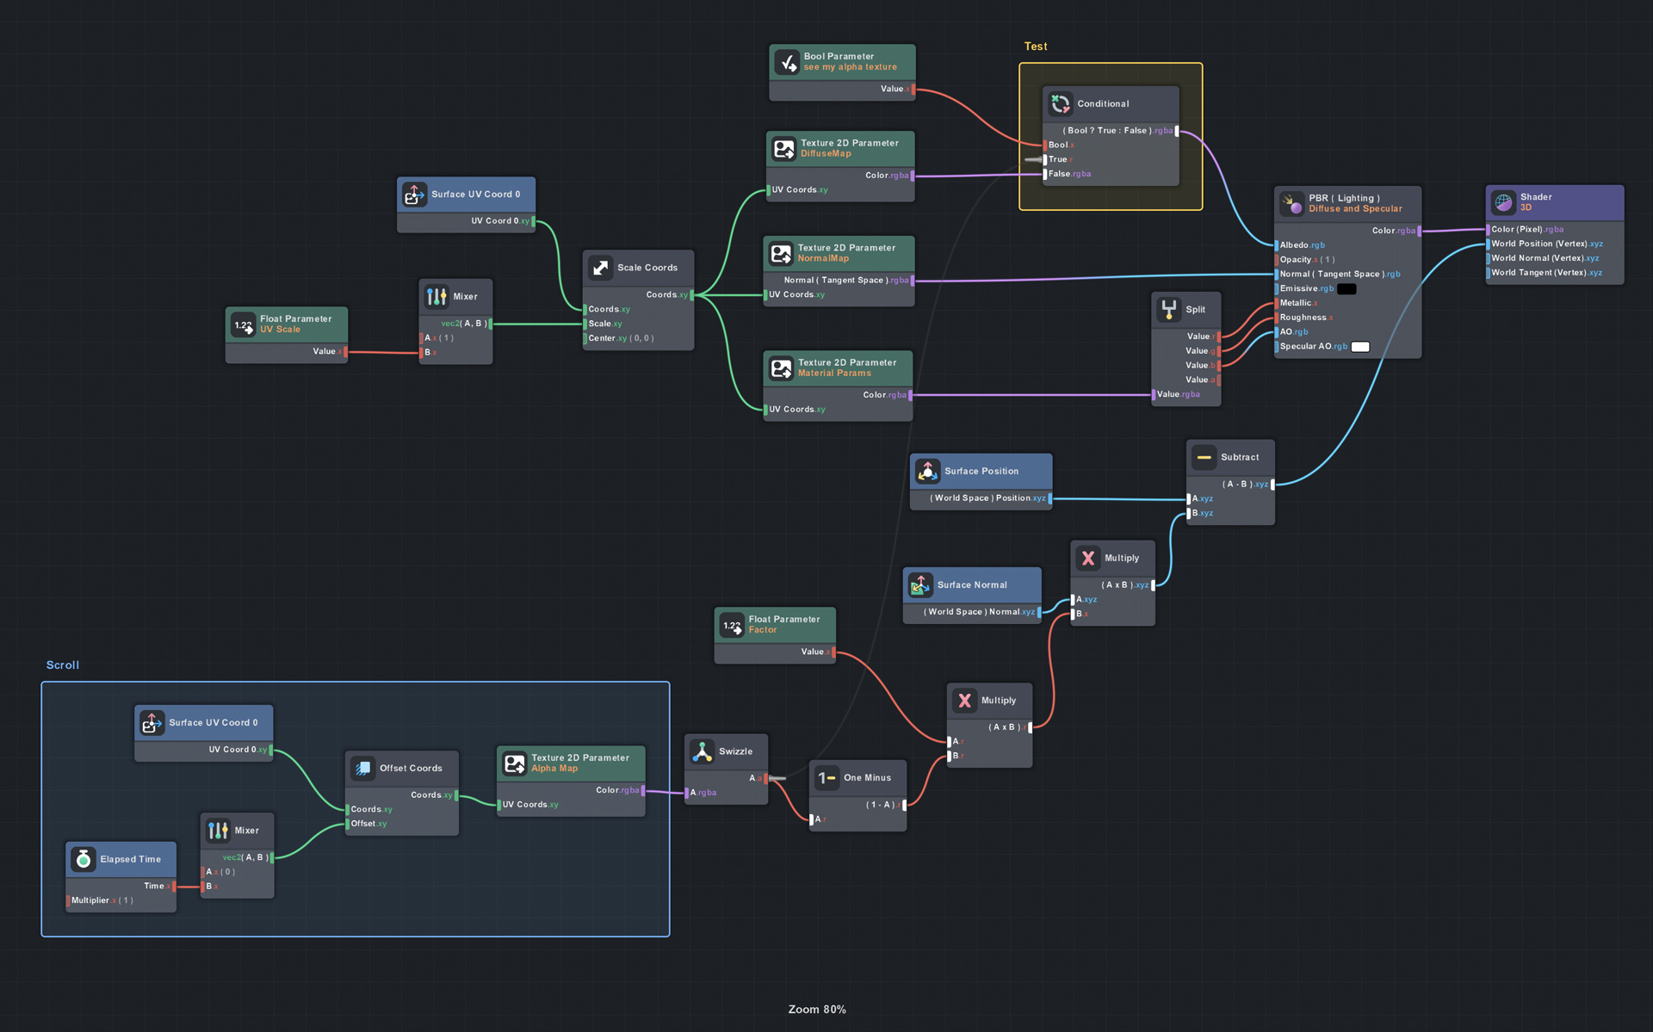Click the Zoom 80% indicator
This screenshot has height=1032, width=1653.
click(817, 1010)
